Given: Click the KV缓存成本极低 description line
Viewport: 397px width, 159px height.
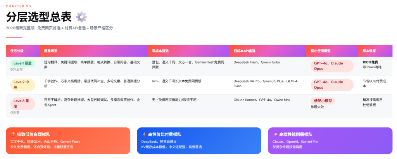Looking at the screenshot, I should tap(172, 147).
